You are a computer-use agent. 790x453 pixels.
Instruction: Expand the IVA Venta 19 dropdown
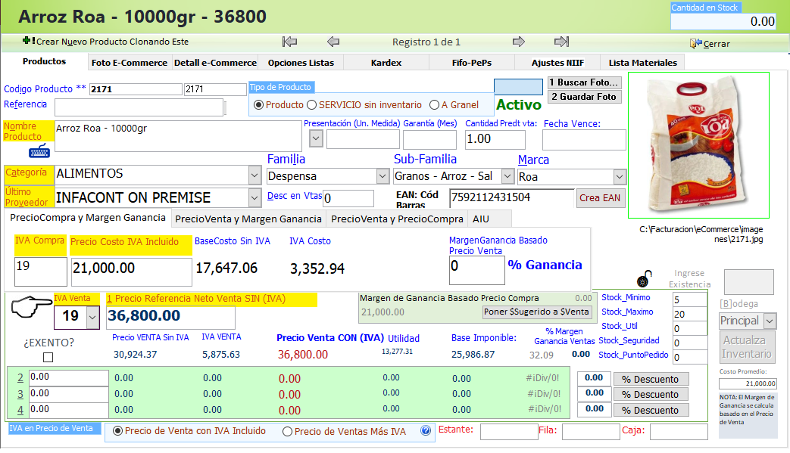pos(92,317)
